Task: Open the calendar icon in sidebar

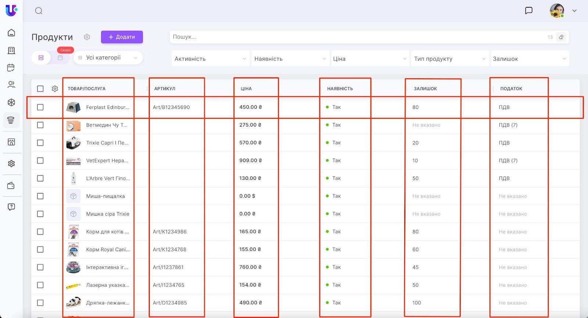Action: 11,67
